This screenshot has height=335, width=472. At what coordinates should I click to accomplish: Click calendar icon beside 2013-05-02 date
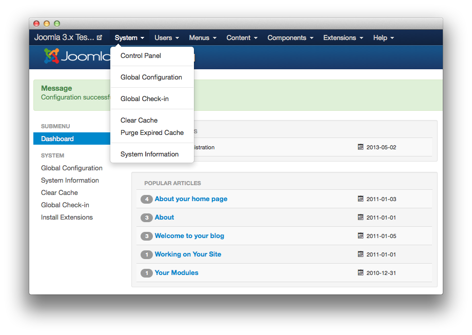[x=361, y=147]
